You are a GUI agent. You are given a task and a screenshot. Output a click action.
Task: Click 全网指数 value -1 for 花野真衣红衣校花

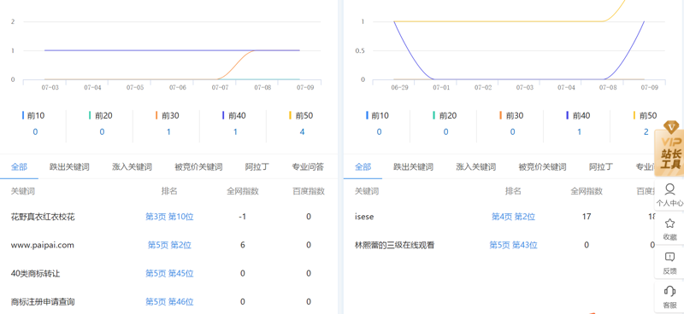pyautogui.click(x=243, y=217)
